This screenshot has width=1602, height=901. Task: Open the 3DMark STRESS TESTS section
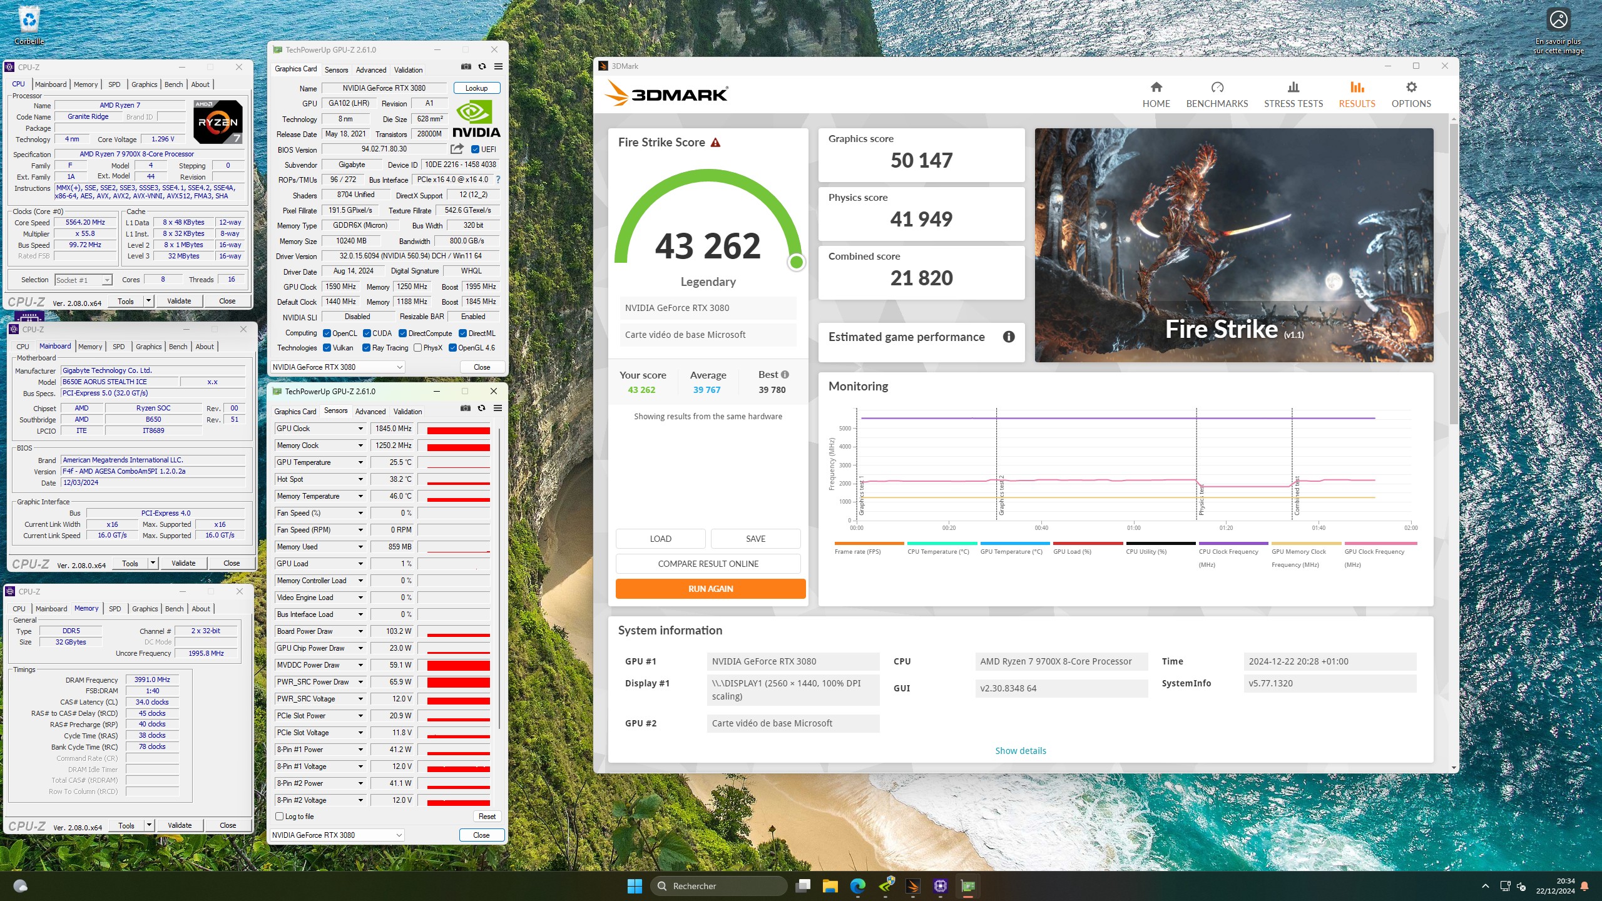pos(1293,95)
